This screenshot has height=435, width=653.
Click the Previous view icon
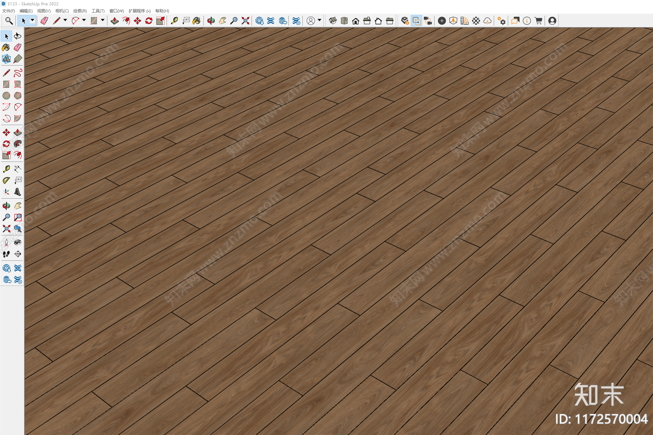point(18,229)
